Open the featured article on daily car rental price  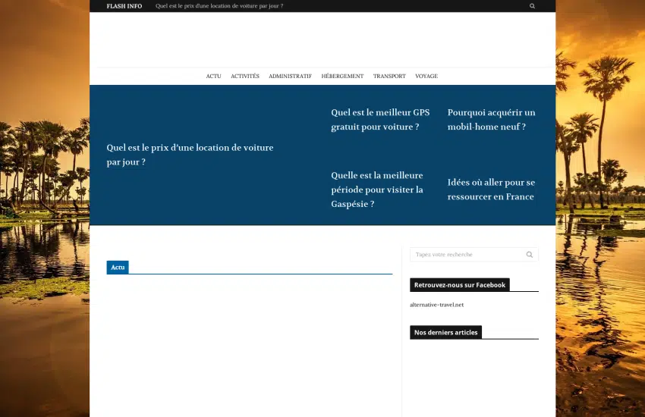click(x=190, y=155)
